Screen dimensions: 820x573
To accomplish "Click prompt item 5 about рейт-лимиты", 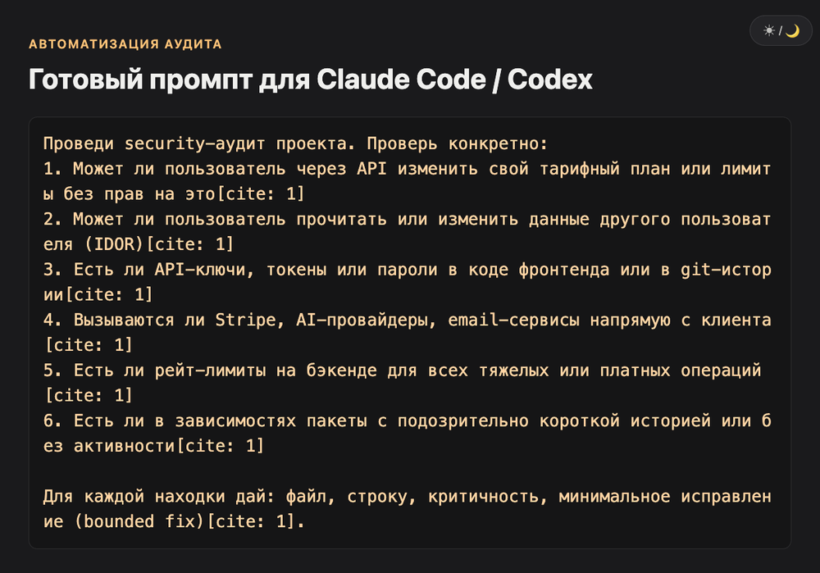I will pyautogui.click(x=402, y=383).
